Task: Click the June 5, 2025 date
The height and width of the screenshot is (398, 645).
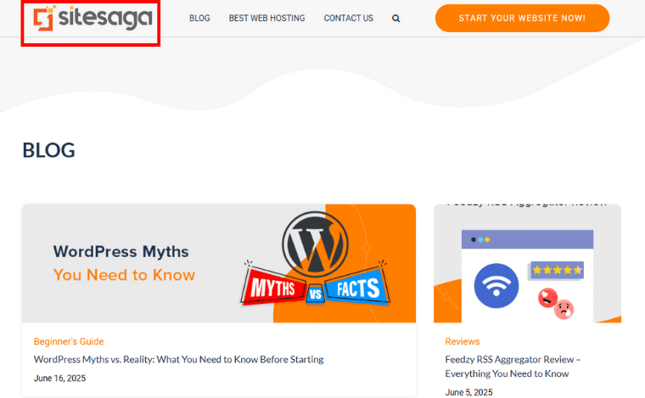Action: click(468, 392)
